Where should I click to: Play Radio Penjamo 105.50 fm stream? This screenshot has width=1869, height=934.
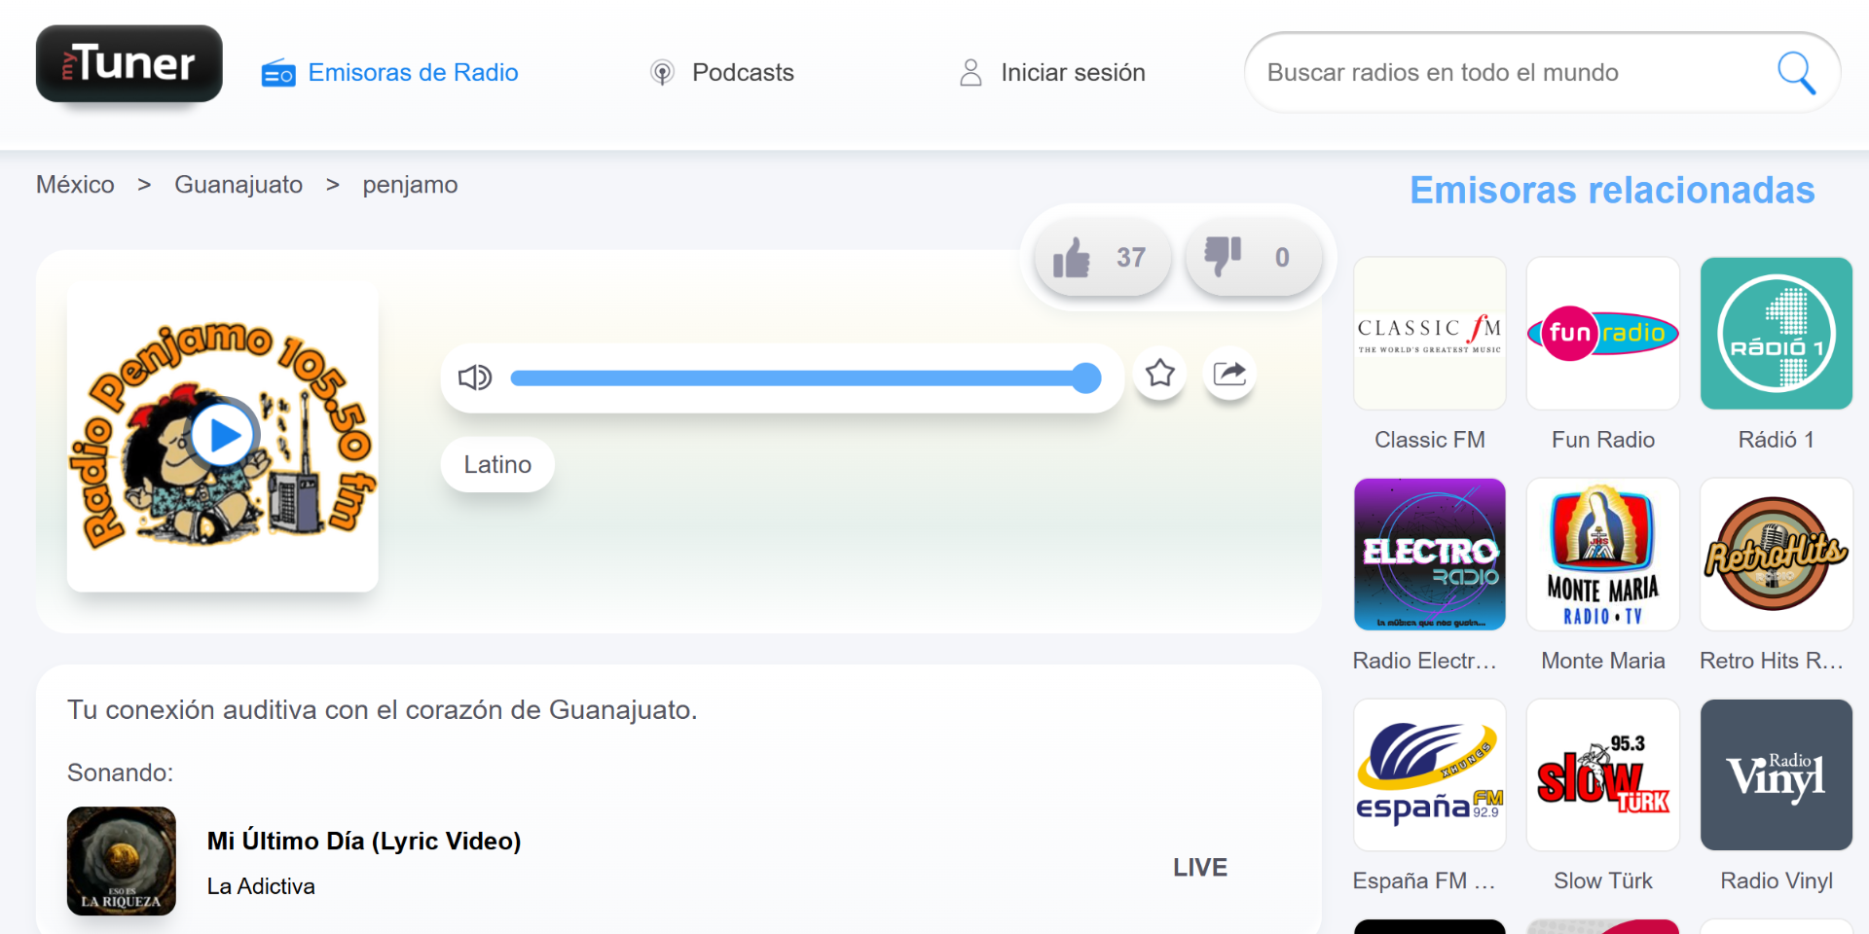(x=222, y=435)
